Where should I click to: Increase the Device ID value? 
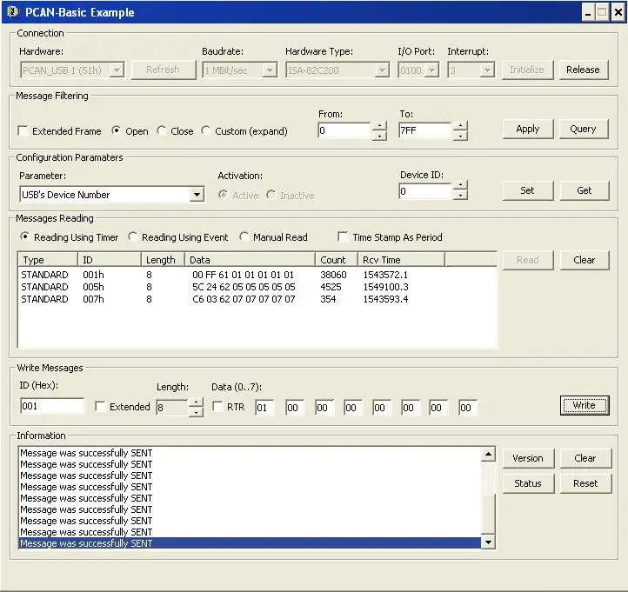tap(461, 186)
